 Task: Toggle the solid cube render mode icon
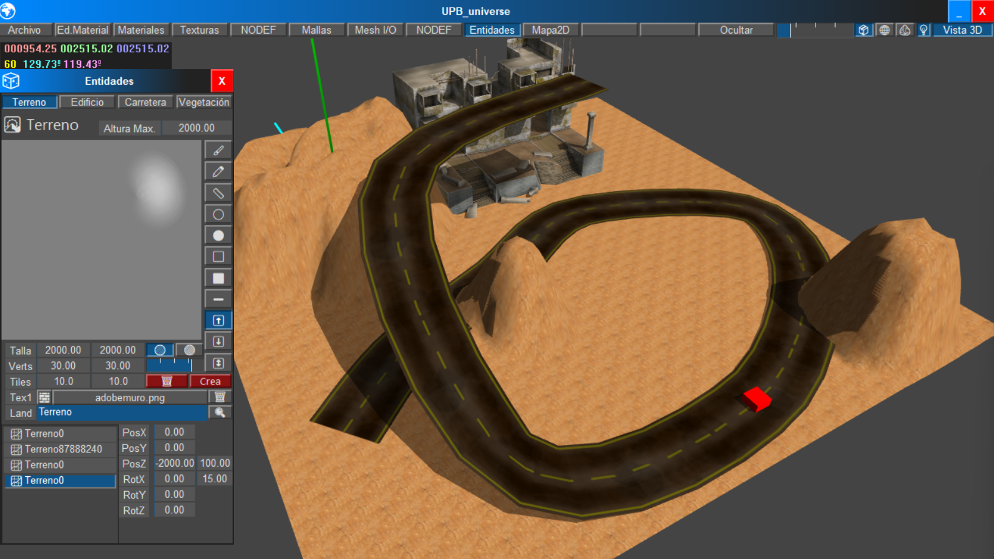pyautogui.click(x=863, y=30)
